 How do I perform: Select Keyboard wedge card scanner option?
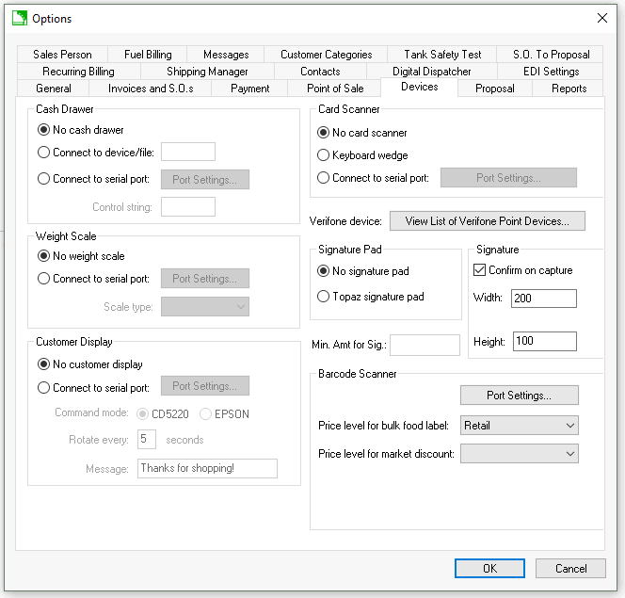(325, 155)
